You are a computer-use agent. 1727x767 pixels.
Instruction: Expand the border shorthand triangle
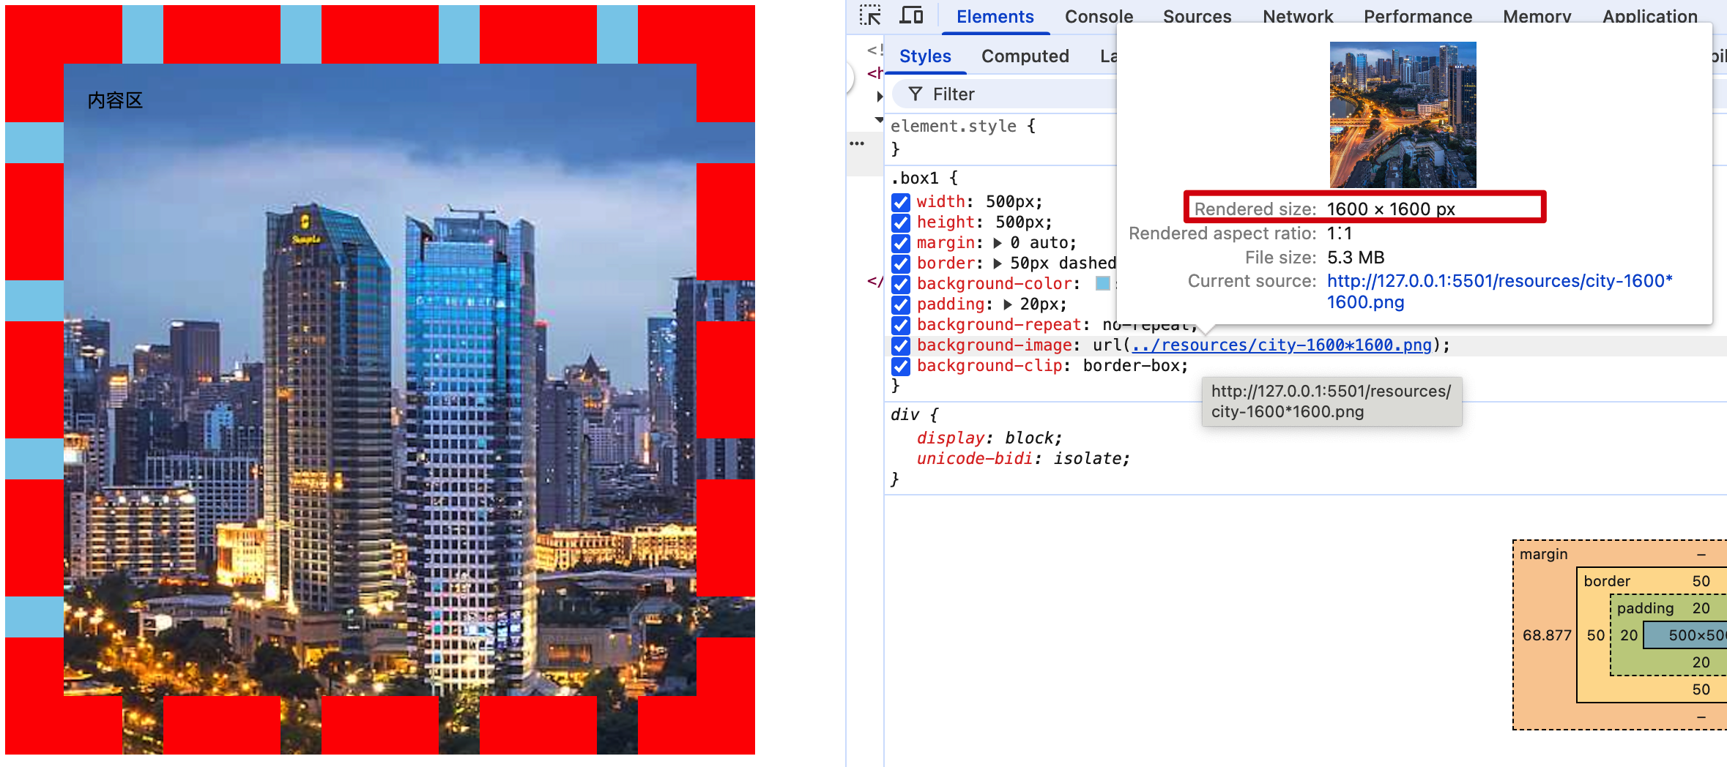[x=998, y=263]
